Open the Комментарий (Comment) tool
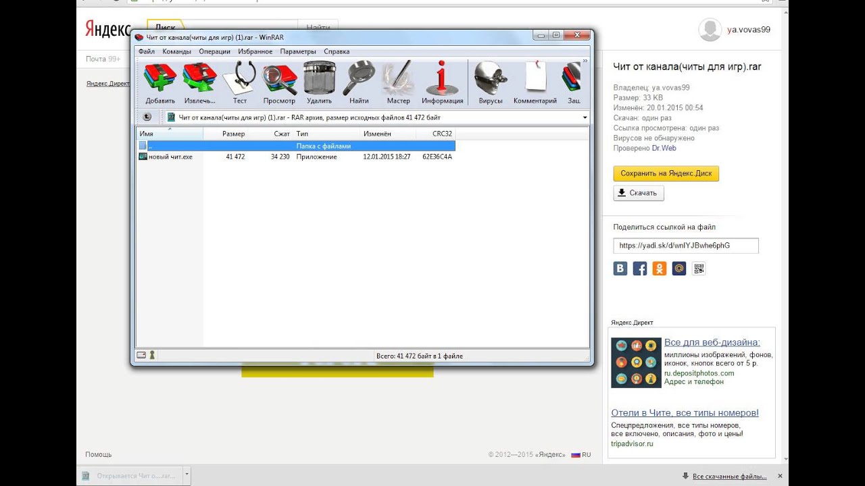Viewport: 865px width, 486px height. click(x=535, y=82)
